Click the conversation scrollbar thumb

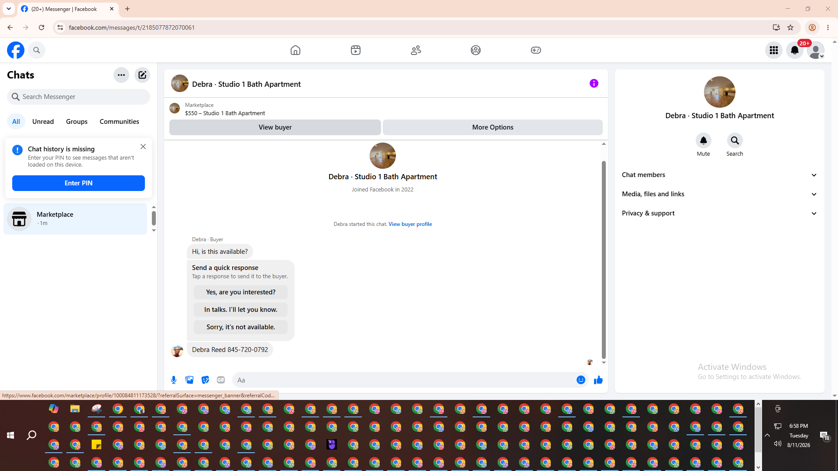(604, 260)
